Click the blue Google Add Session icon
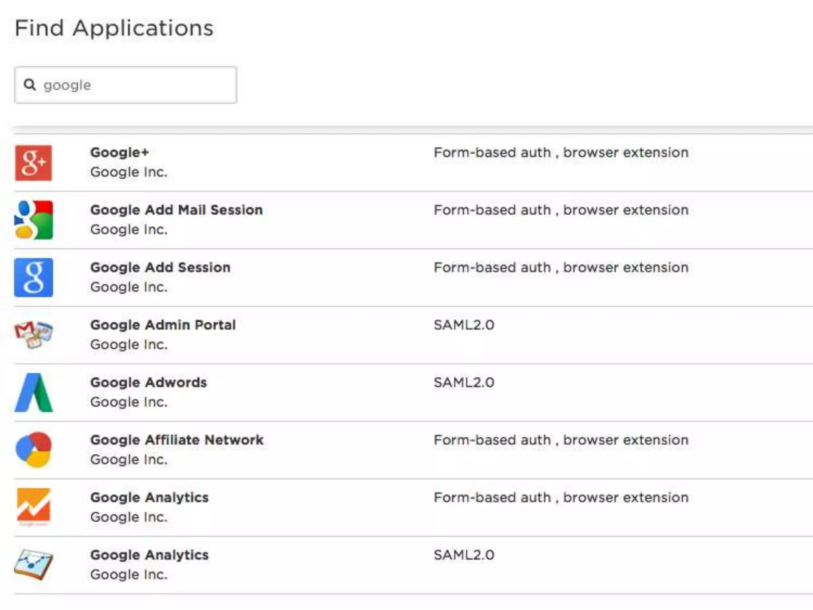 (x=33, y=277)
